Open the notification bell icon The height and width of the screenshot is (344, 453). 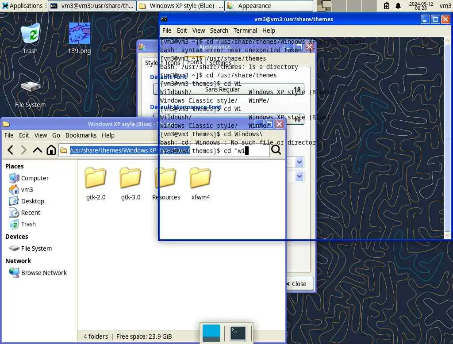point(398,5)
